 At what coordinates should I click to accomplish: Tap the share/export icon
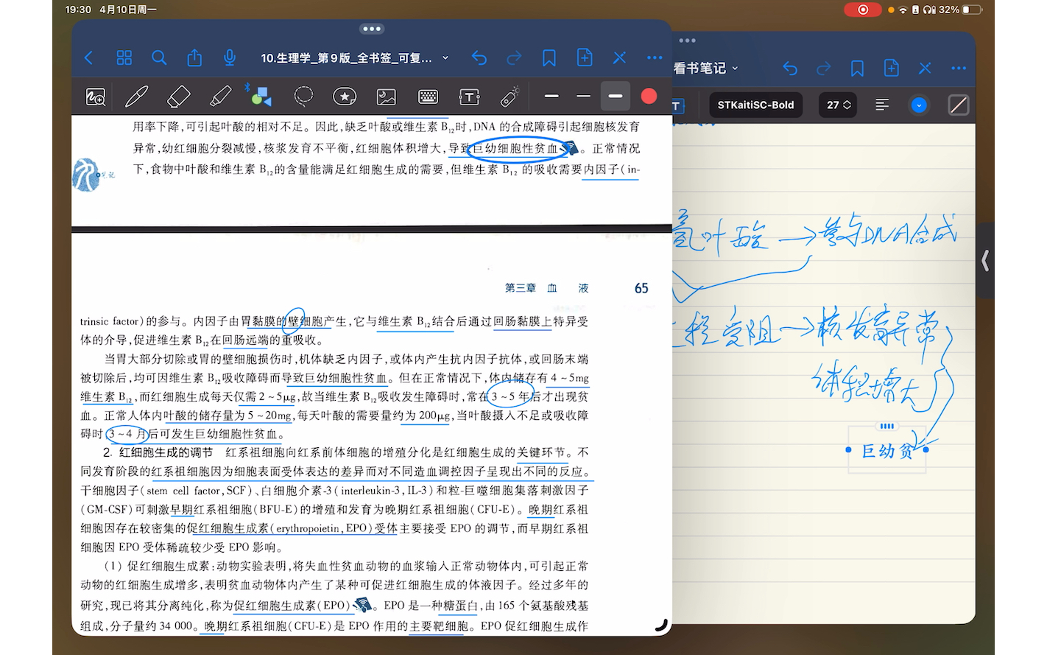pos(194,57)
